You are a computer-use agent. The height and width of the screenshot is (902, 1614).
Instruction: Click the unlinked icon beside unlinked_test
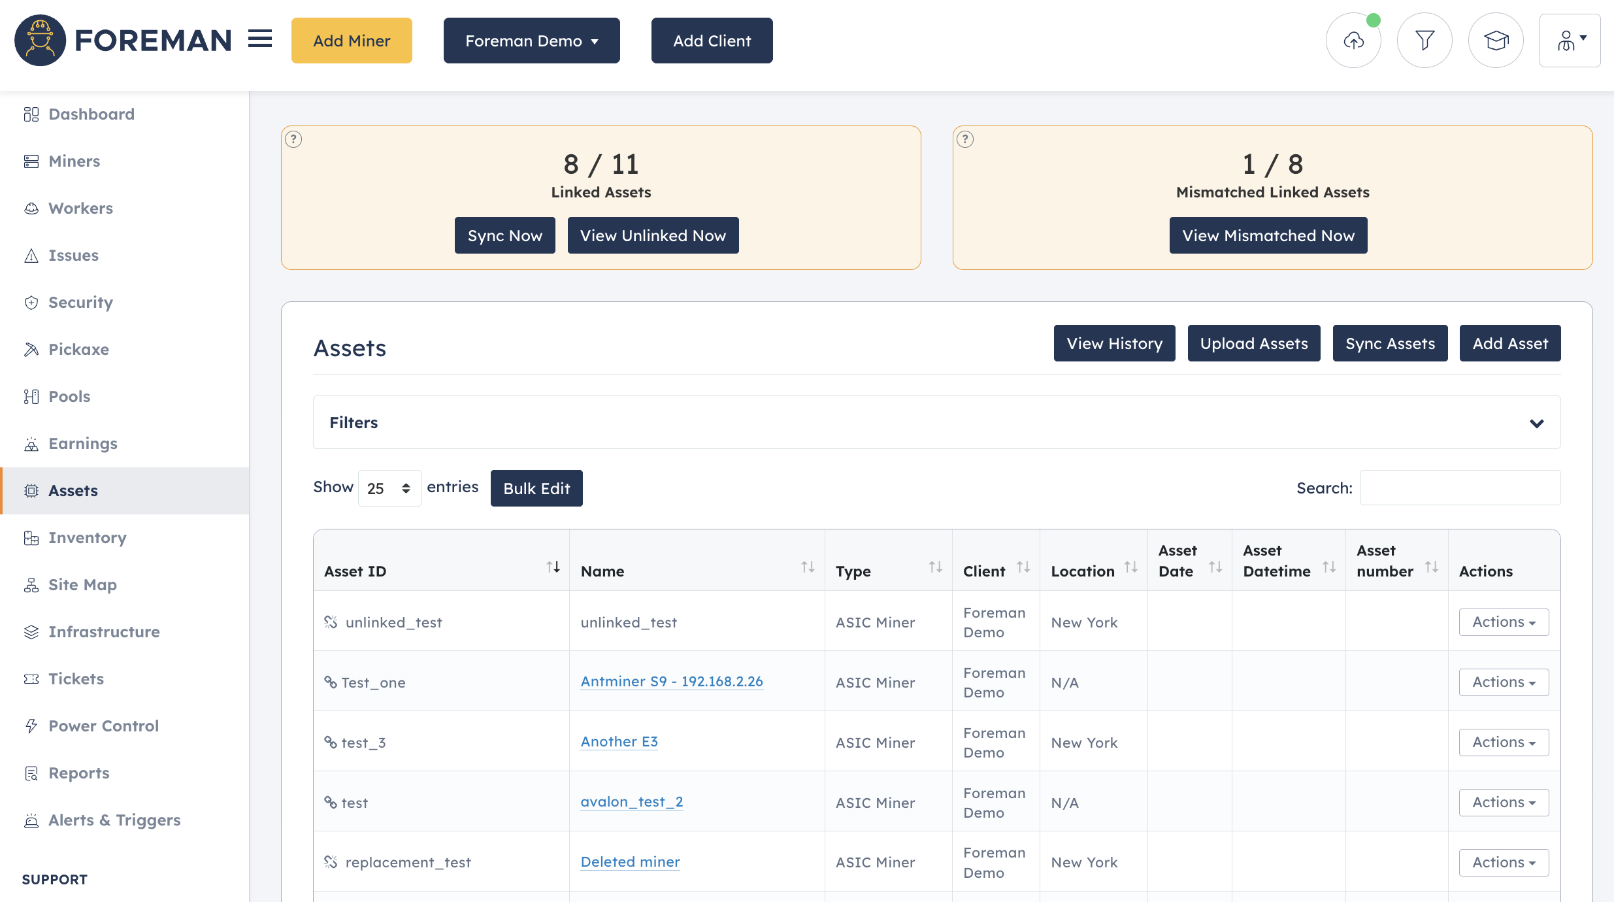pyautogui.click(x=331, y=622)
